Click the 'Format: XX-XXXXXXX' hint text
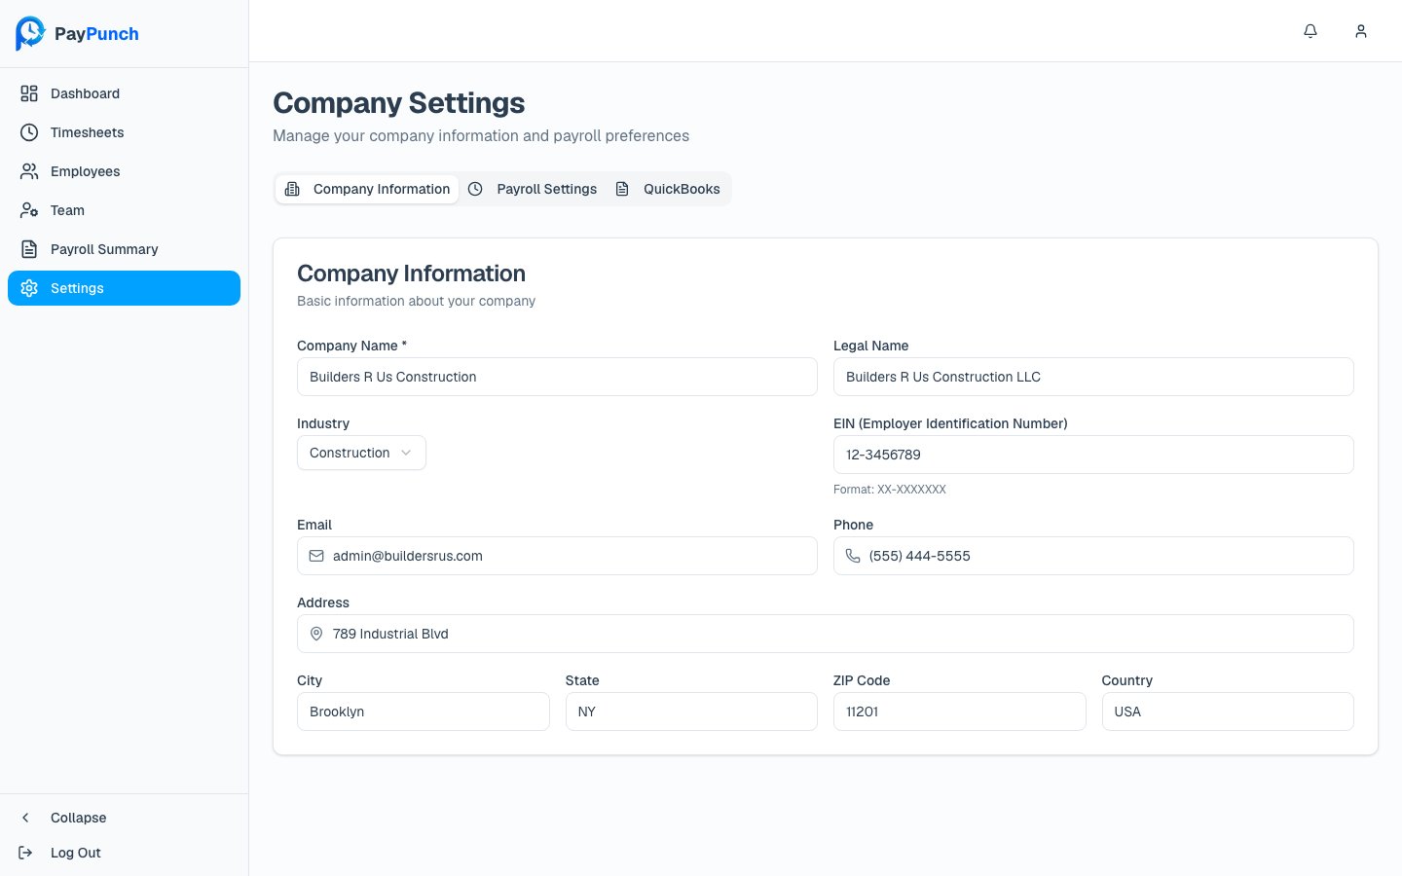1402x876 pixels. tap(890, 490)
